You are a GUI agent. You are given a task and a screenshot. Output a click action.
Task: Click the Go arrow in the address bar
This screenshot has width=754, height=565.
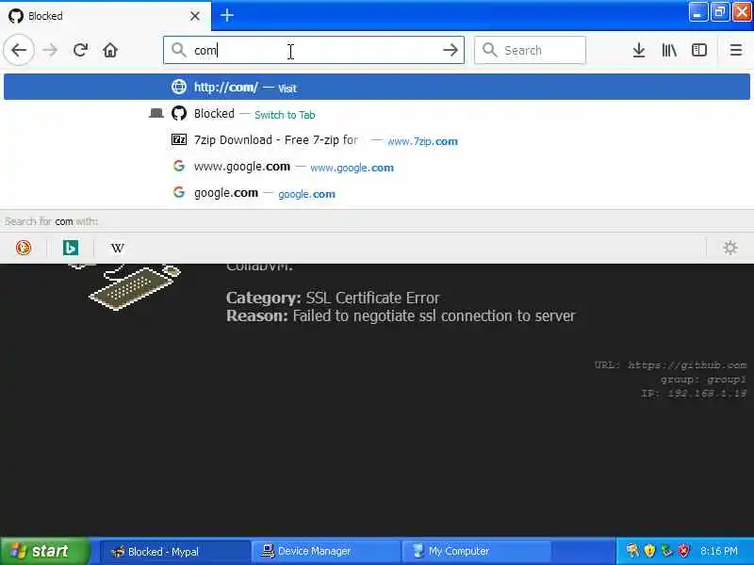pyautogui.click(x=451, y=50)
